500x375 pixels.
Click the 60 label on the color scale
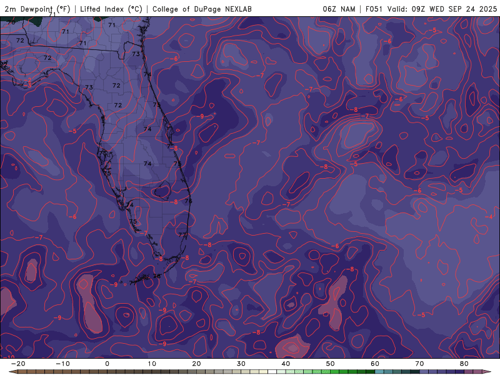pos(375,364)
